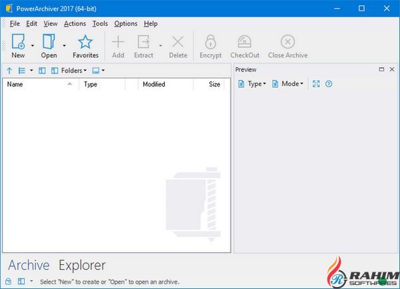This screenshot has height=289, width=400.
Task: Expand the status bar layout dropdown arrow
Action: point(31,281)
